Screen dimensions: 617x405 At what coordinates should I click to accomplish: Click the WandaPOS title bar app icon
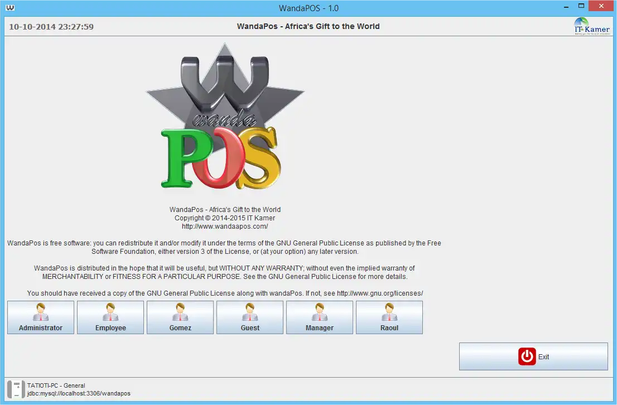(10, 7)
